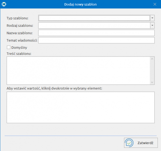Click the Treść szablonu scrollbar up arrow
This screenshot has width=161, height=151.
coord(152,59)
